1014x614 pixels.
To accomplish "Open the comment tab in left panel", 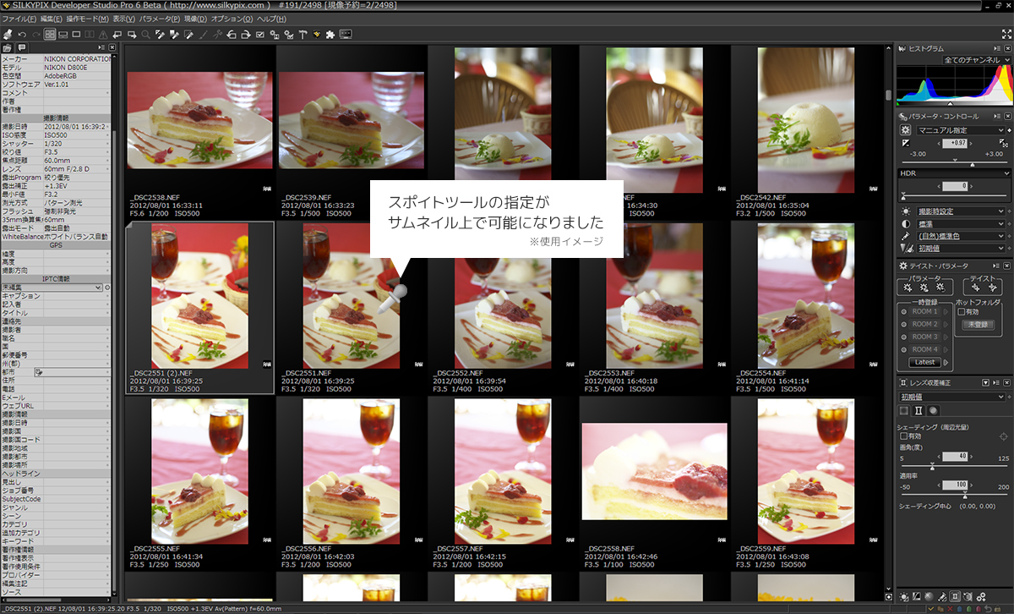I will tap(22, 47).
